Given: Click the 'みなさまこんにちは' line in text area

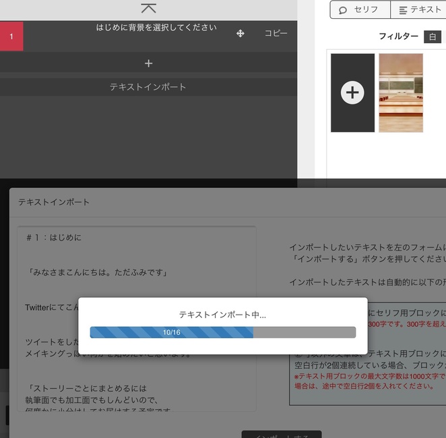Looking at the screenshot, I should coord(98,272).
